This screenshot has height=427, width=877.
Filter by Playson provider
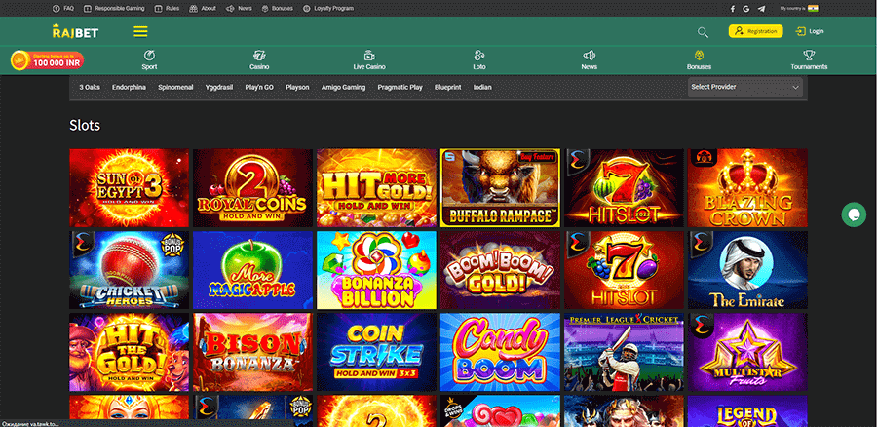(x=297, y=88)
